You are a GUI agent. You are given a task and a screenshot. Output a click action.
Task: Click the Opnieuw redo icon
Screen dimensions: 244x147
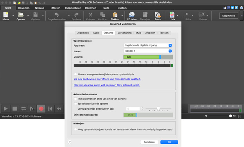(76, 15)
